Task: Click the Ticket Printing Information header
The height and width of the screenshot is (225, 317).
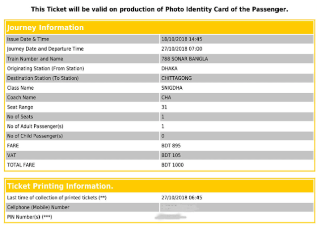Action: pyautogui.click(x=60, y=186)
